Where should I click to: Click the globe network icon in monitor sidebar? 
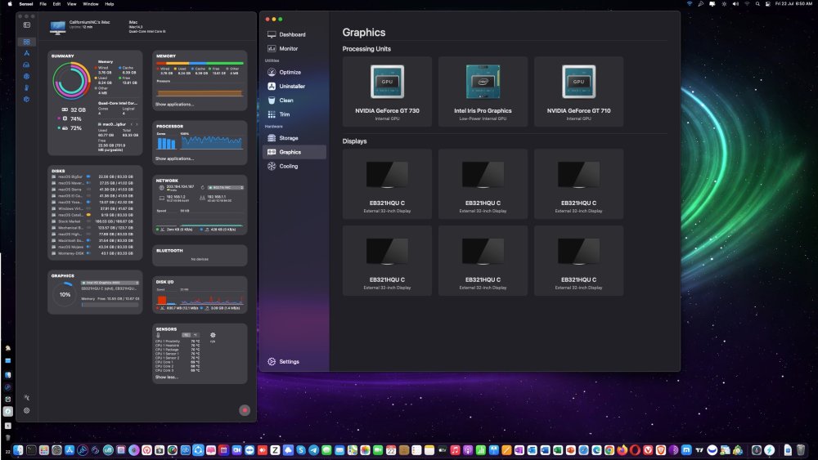click(27, 76)
